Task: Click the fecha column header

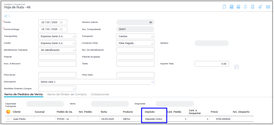Action: (x=104, y=112)
